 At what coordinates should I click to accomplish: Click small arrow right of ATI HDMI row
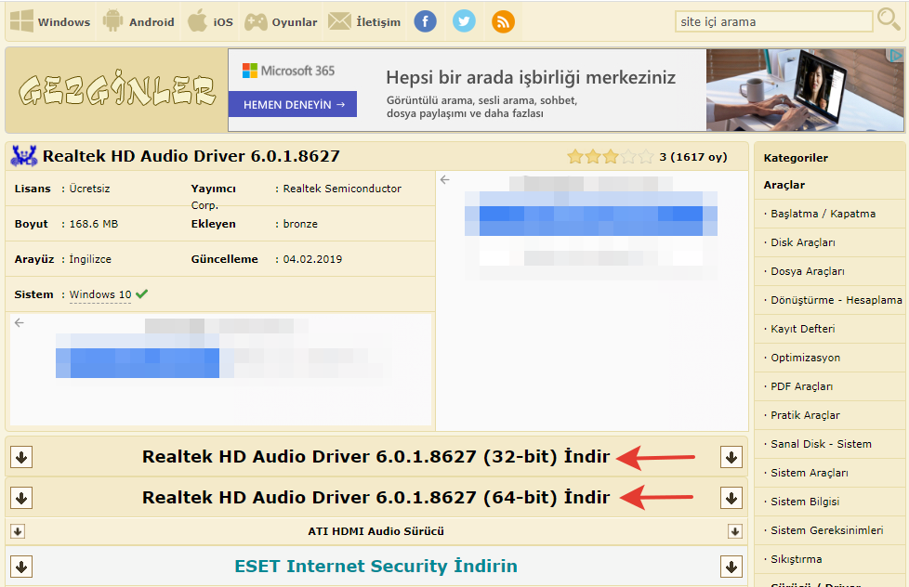pyautogui.click(x=735, y=531)
